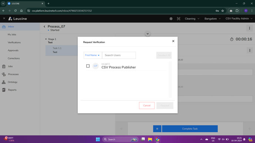Image resolution: width=255 pixels, height=143 pixels.
Task: Open the CSV Facility Admin user menu
Action: [x=239, y=18]
